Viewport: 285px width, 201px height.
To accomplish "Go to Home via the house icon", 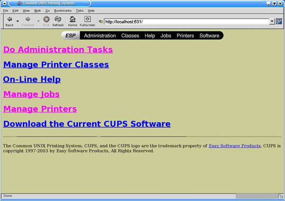I will [x=73, y=19].
